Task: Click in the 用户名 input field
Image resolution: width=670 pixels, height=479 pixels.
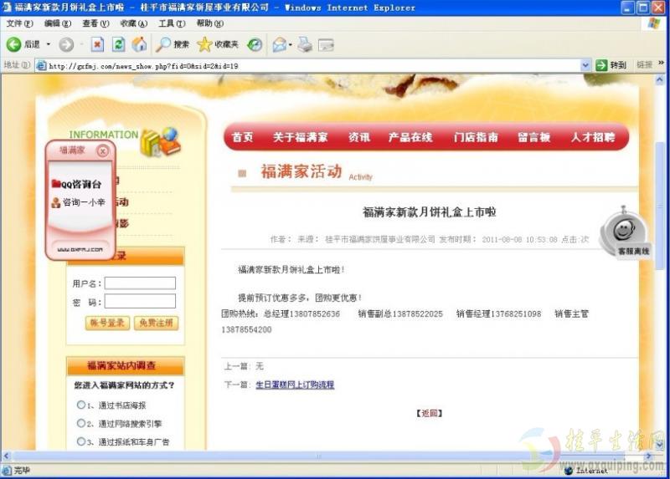Action: tap(140, 283)
